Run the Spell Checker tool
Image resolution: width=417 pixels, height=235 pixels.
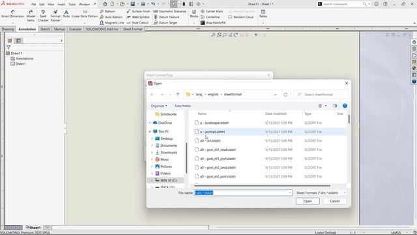(43, 16)
